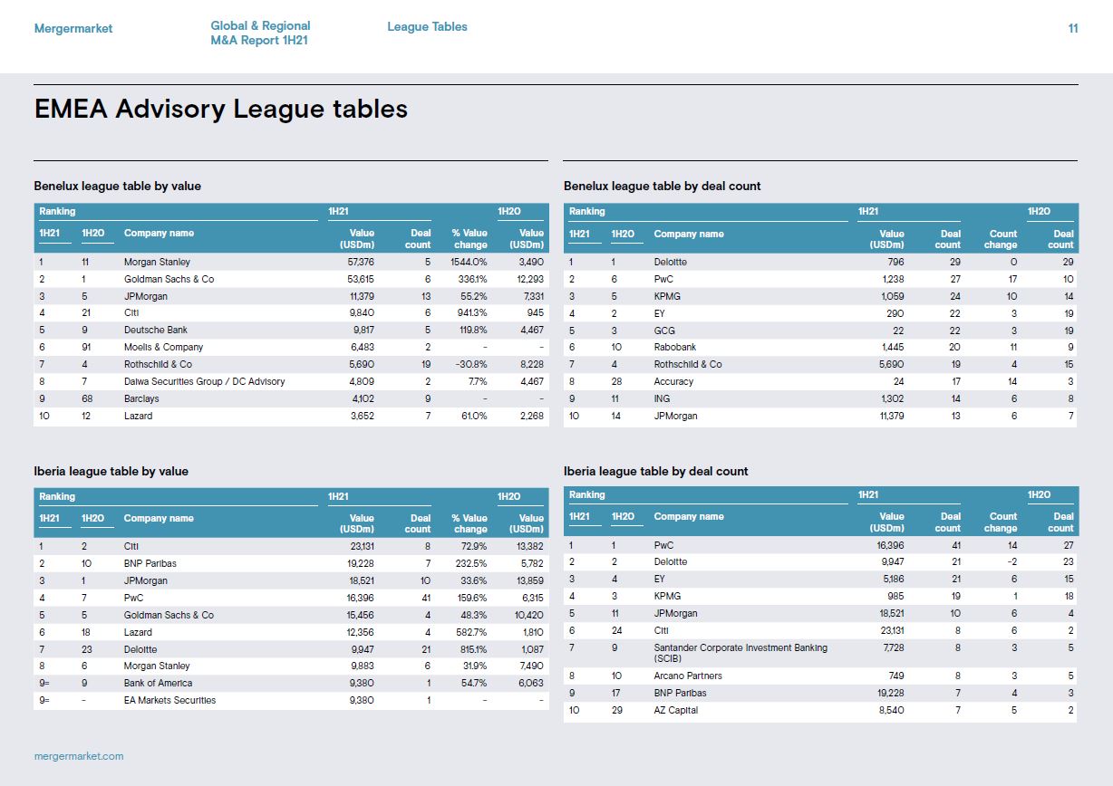Click the 'League Tables' header label
The width and height of the screenshot is (1113, 786).
coord(427,27)
